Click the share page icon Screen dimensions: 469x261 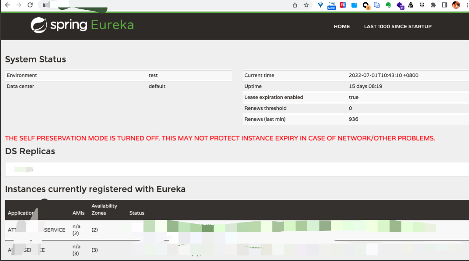point(295,5)
